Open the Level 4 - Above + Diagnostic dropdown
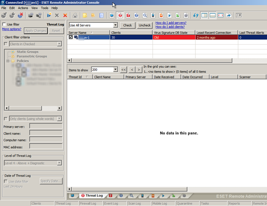 (x=59, y=163)
